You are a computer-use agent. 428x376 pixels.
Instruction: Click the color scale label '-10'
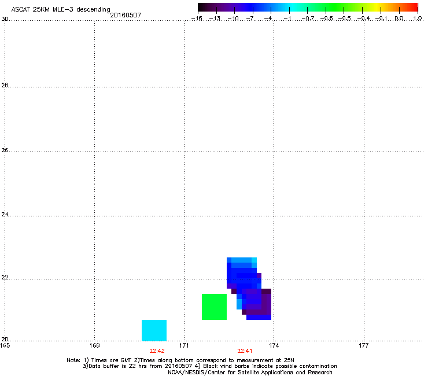[233, 19]
